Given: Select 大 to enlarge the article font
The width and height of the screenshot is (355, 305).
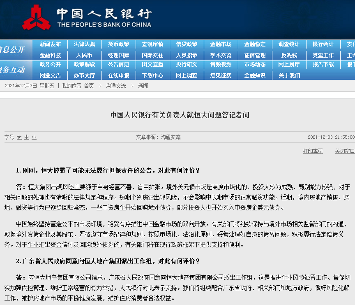Looking at the screenshot, I should click(19, 137).
